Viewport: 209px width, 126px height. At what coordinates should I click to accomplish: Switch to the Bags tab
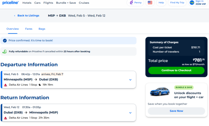tap(42, 29)
